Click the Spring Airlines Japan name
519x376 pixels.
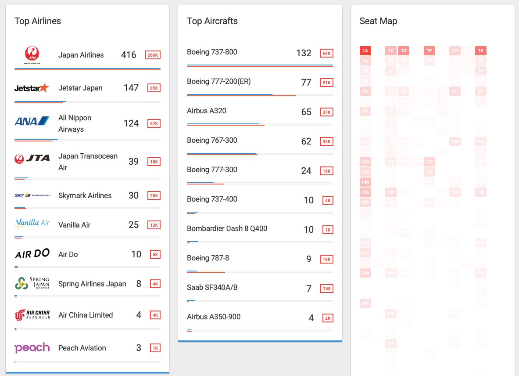click(92, 284)
